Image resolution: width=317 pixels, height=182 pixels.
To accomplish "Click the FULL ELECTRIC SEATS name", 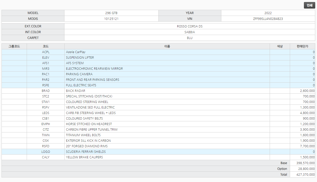I will tap(81, 85).
